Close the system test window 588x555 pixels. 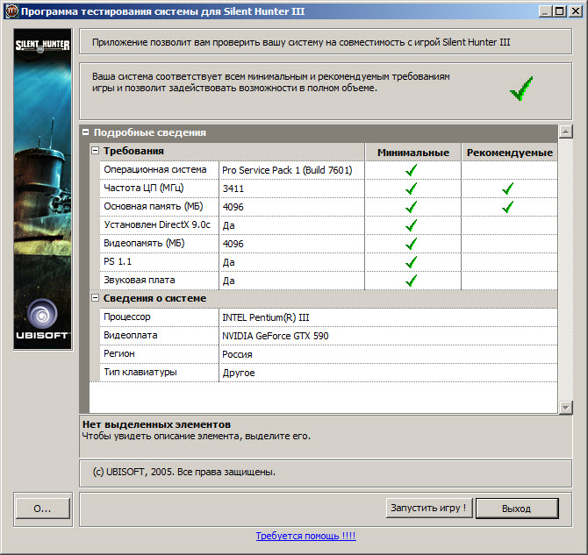click(575, 11)
